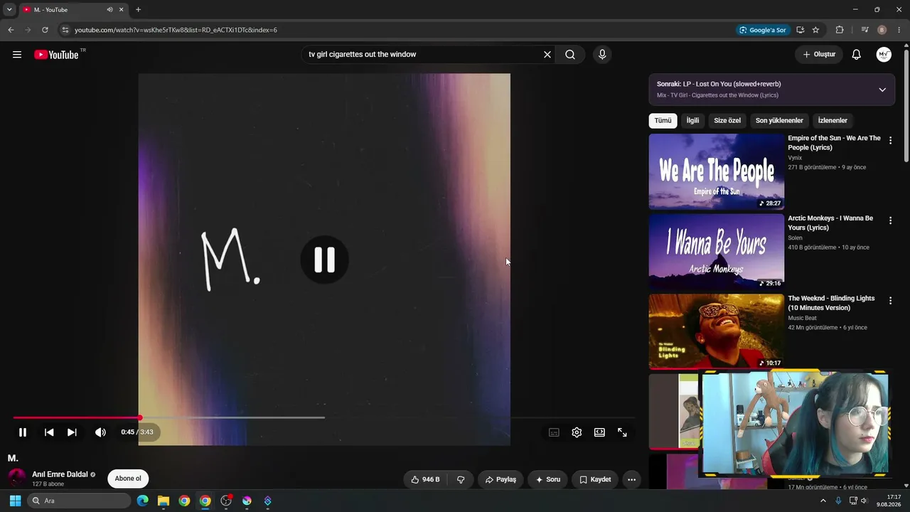Screen dimensions: 910x512
Task: Open more actions below the video
Action: click(x=631, y=479)
